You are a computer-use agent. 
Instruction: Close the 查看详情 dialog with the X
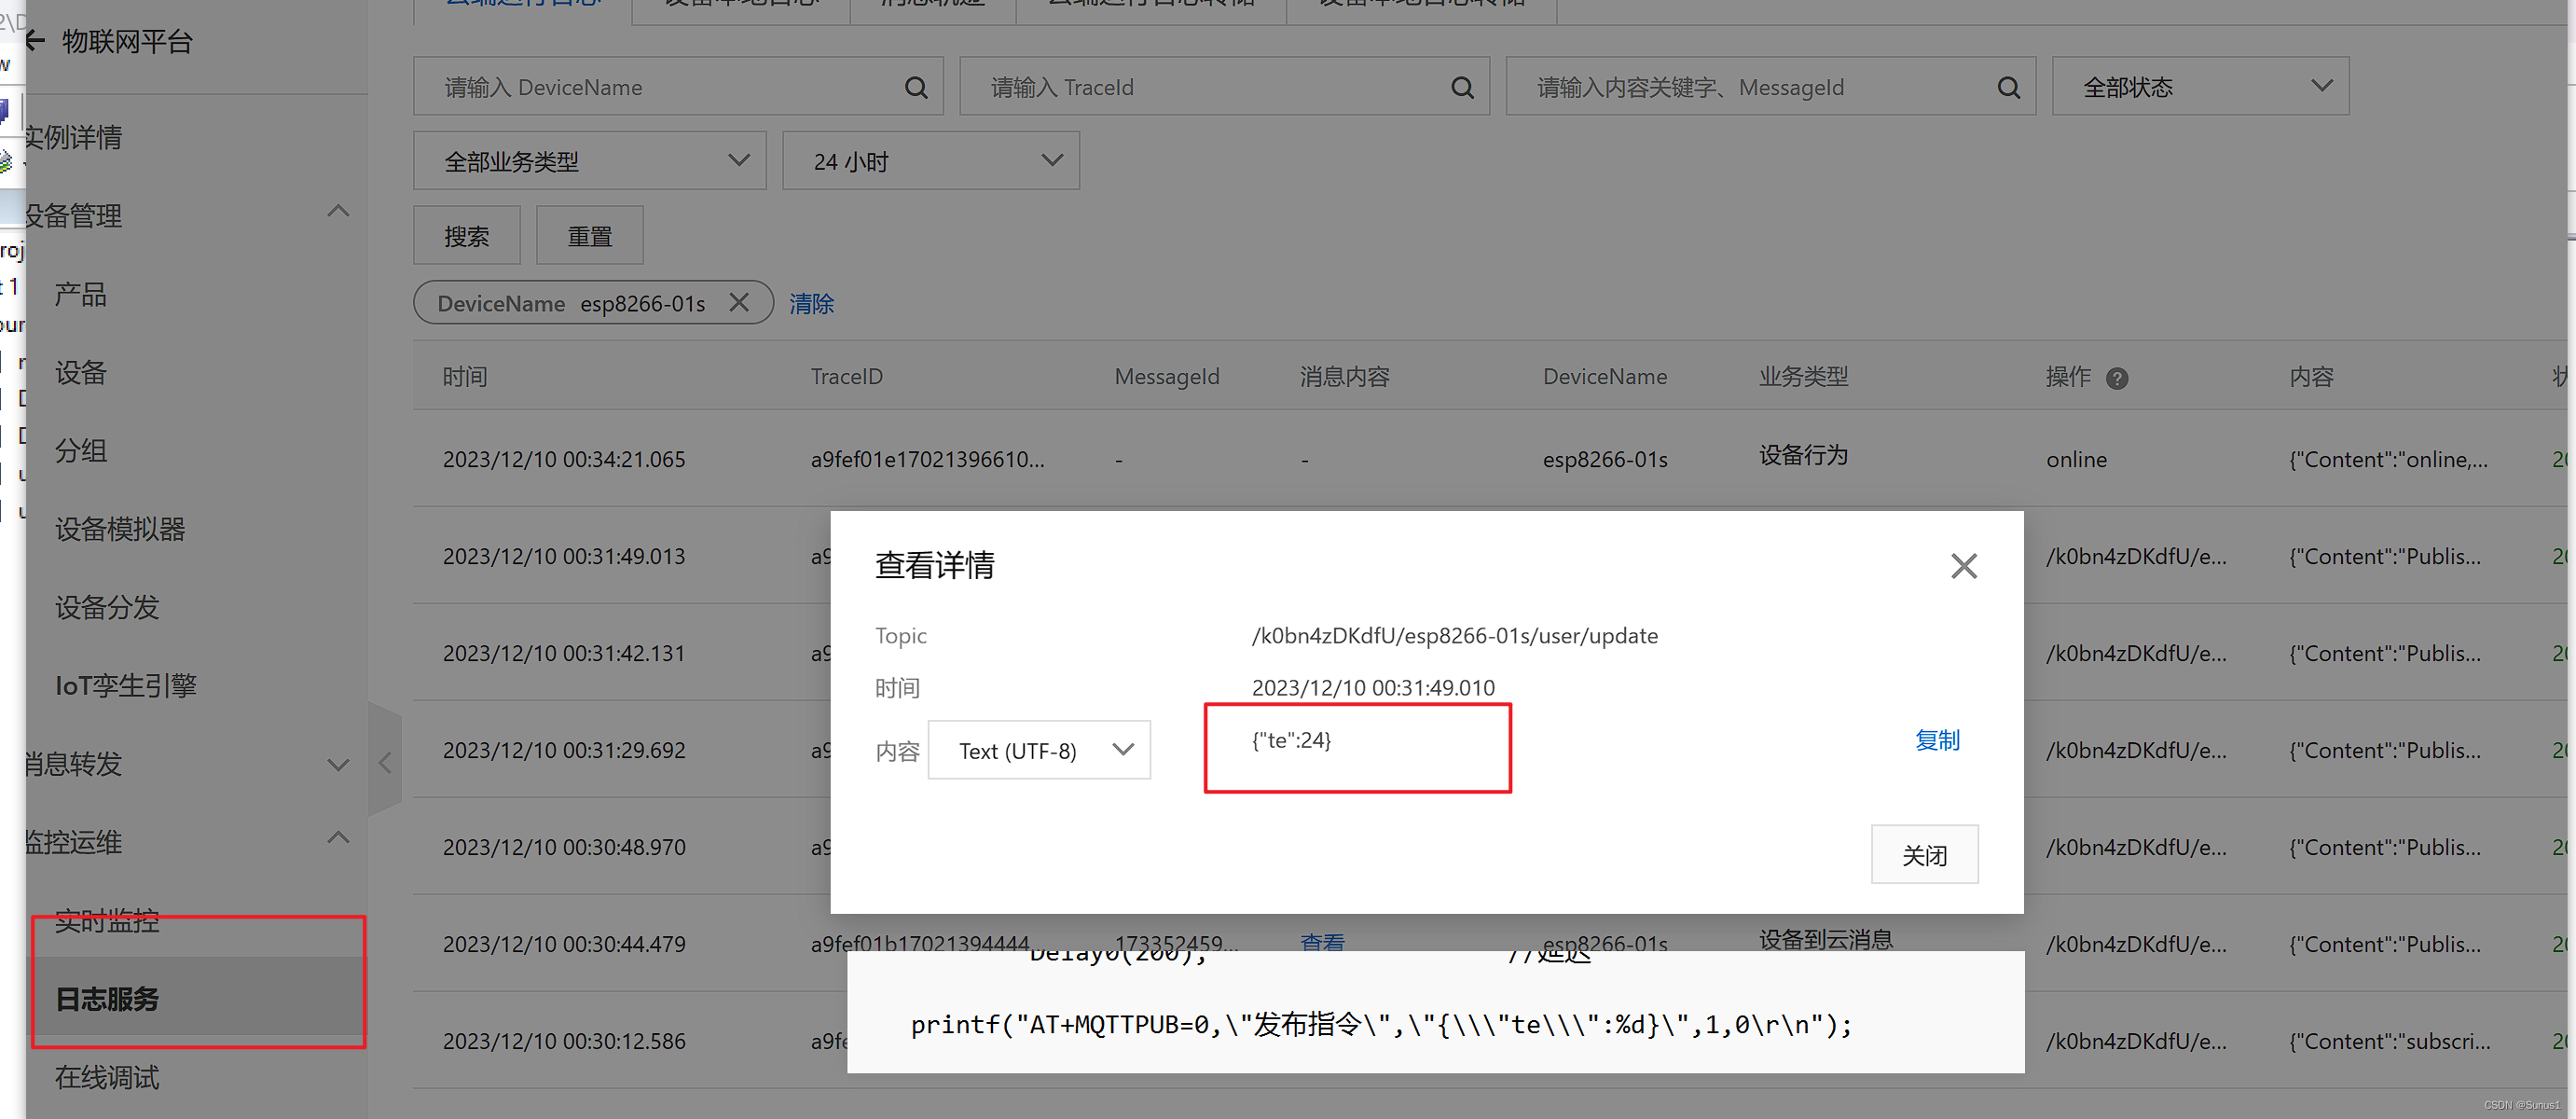coord(1963,566)
